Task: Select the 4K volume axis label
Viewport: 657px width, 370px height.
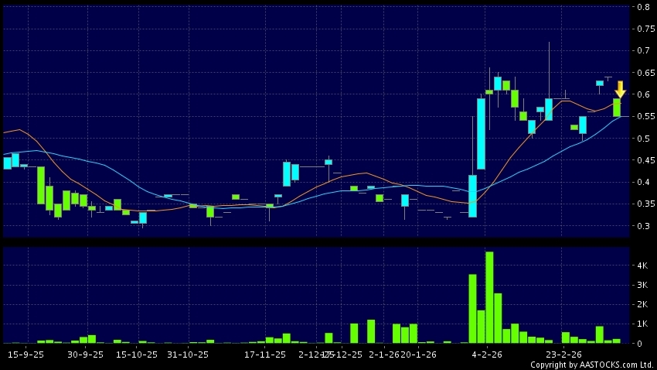Action: [x=642, y=266]
